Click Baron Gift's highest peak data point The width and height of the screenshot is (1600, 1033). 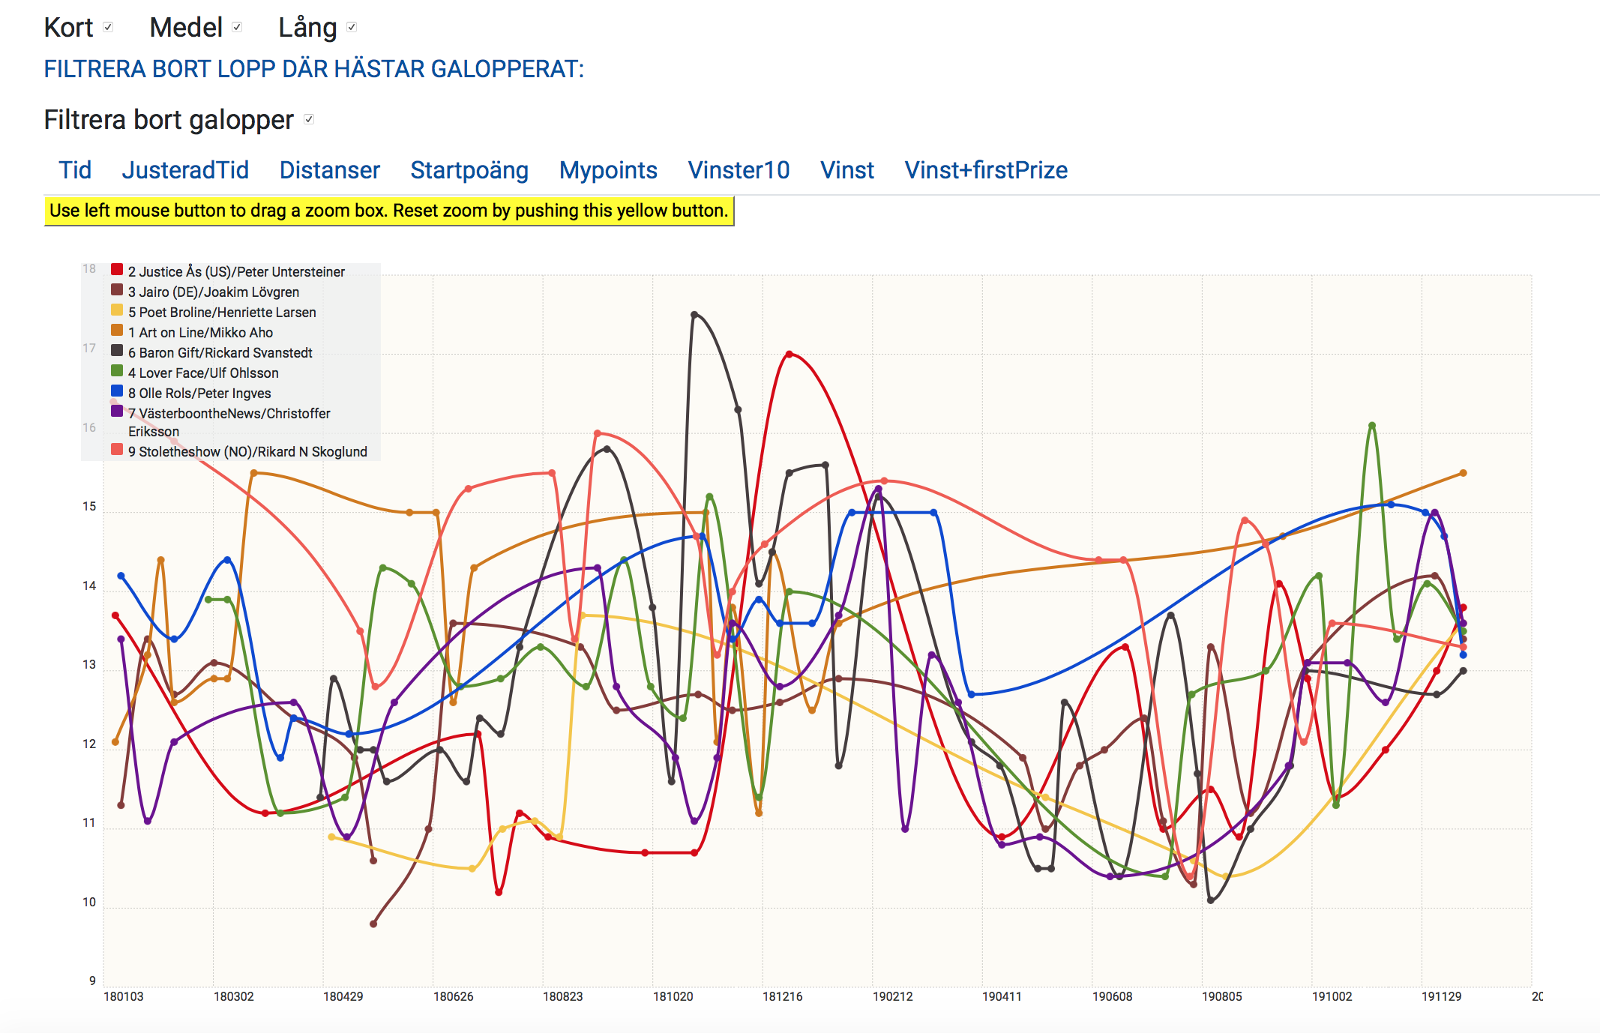[x=694, y=315]
